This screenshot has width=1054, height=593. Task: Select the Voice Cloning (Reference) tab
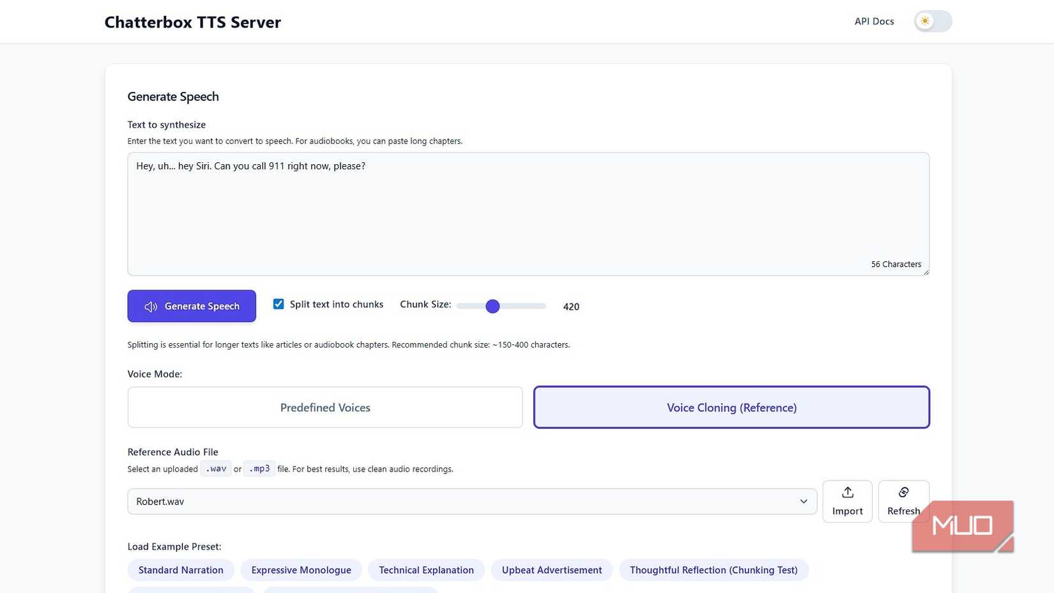tap(731, 408)
